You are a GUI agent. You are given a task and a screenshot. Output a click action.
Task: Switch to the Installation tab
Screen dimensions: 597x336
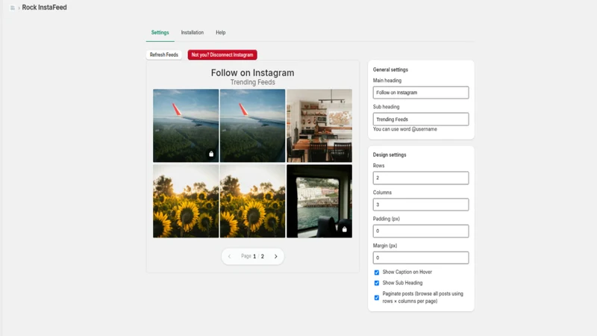tap(193, 33)
